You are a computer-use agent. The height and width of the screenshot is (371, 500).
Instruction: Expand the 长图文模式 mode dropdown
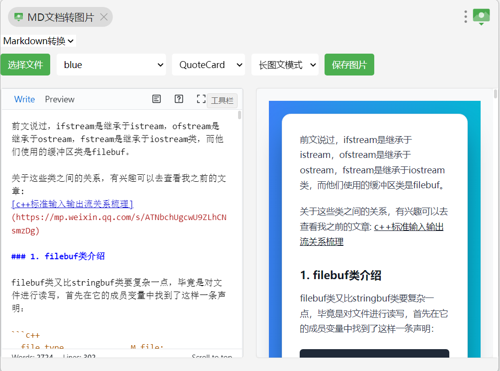(x=285, y=65)
